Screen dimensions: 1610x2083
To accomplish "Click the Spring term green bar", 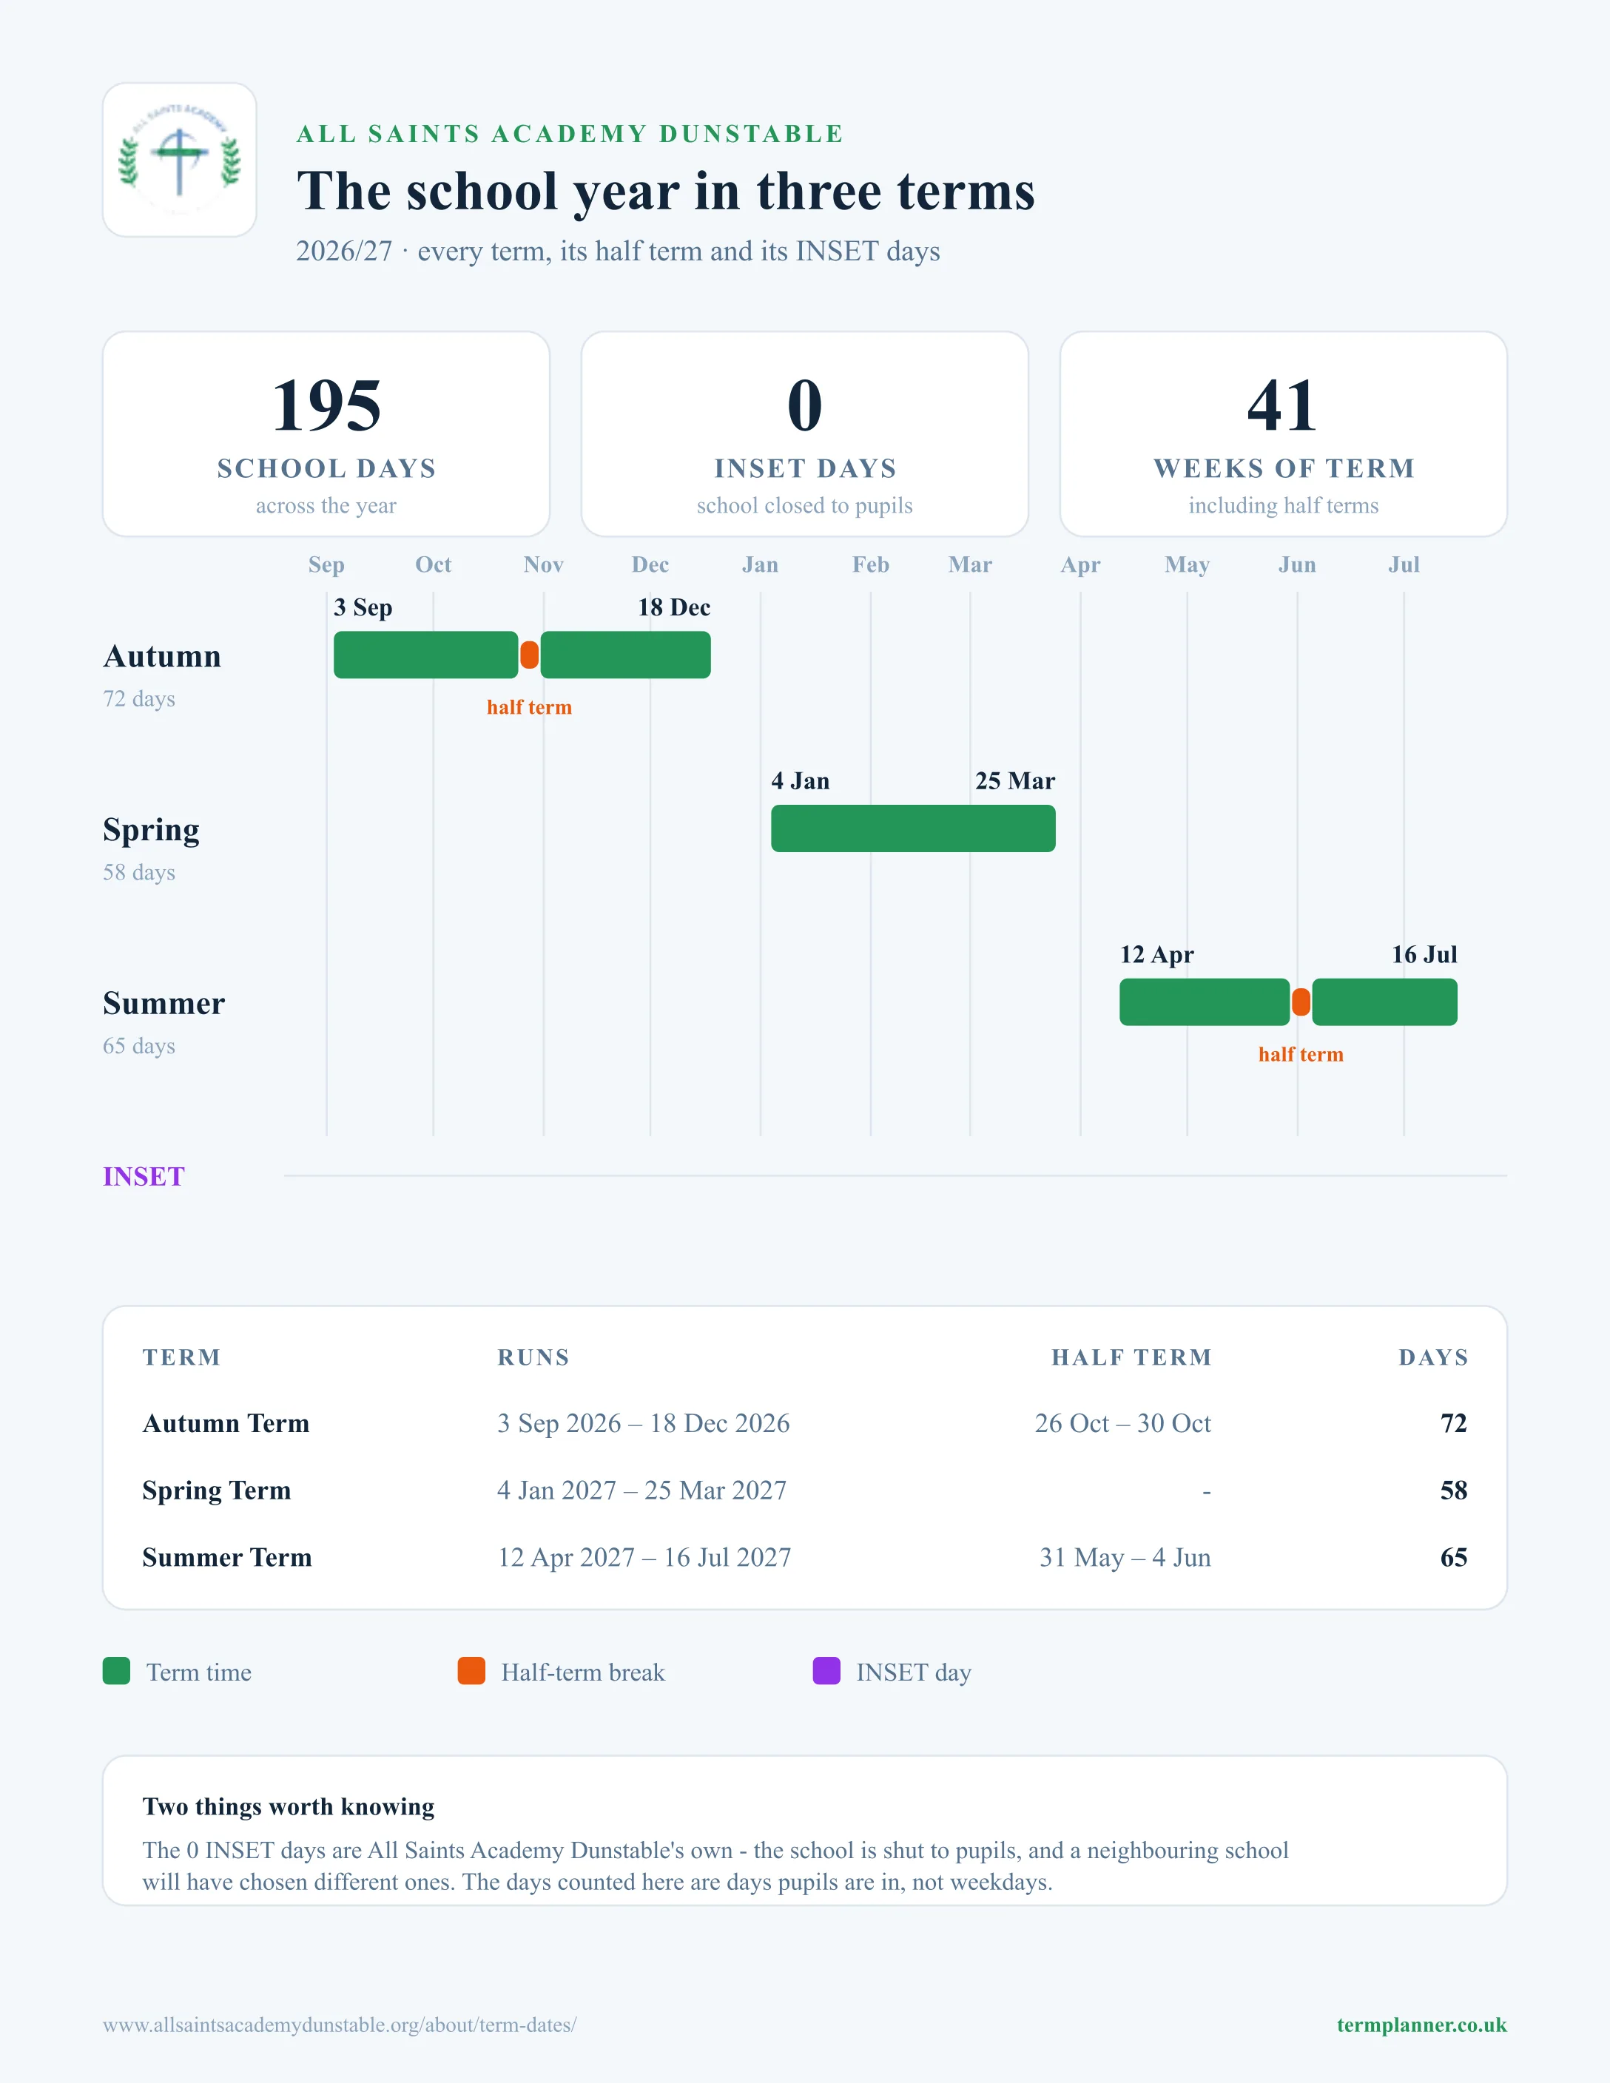I will (x=913, y=828).
